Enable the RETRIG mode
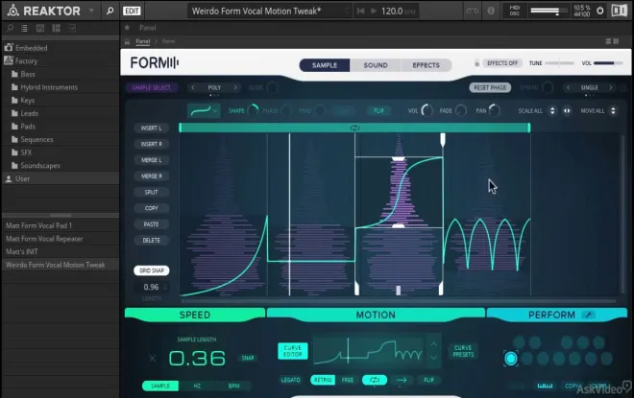The width and height of the screenshot is (634, 398). 323,380
